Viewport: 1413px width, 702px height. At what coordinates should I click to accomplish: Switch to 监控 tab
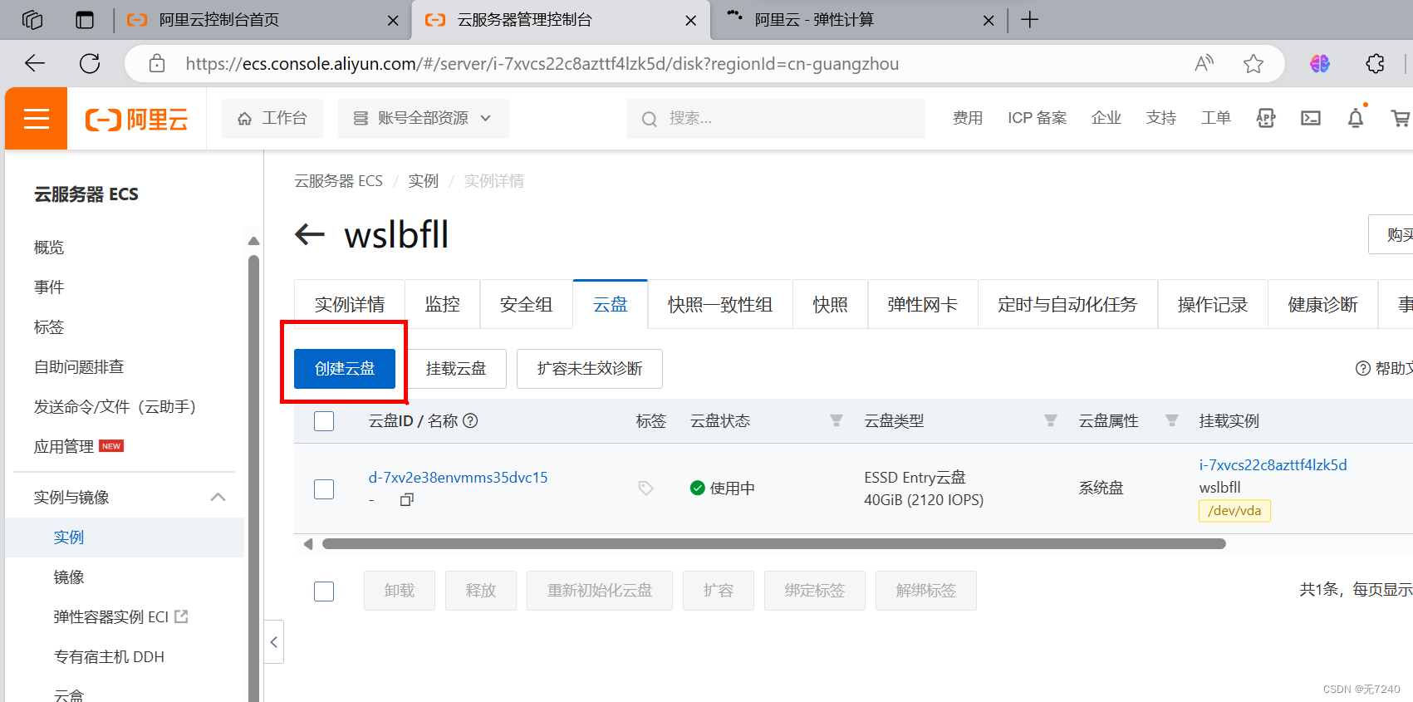click(443, 305)
